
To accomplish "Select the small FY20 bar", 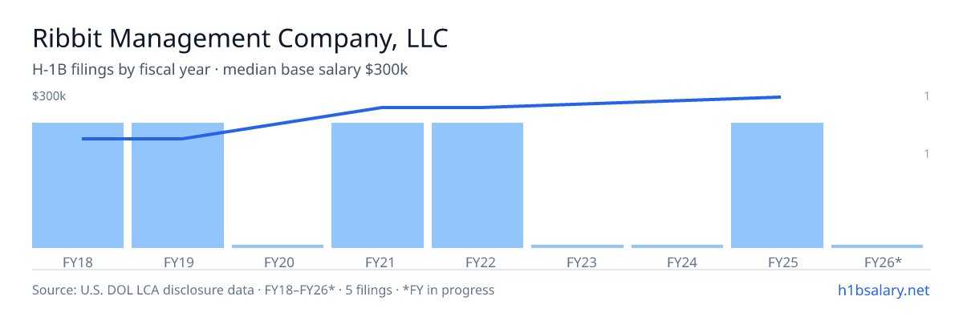I will (x=278, y=246).
